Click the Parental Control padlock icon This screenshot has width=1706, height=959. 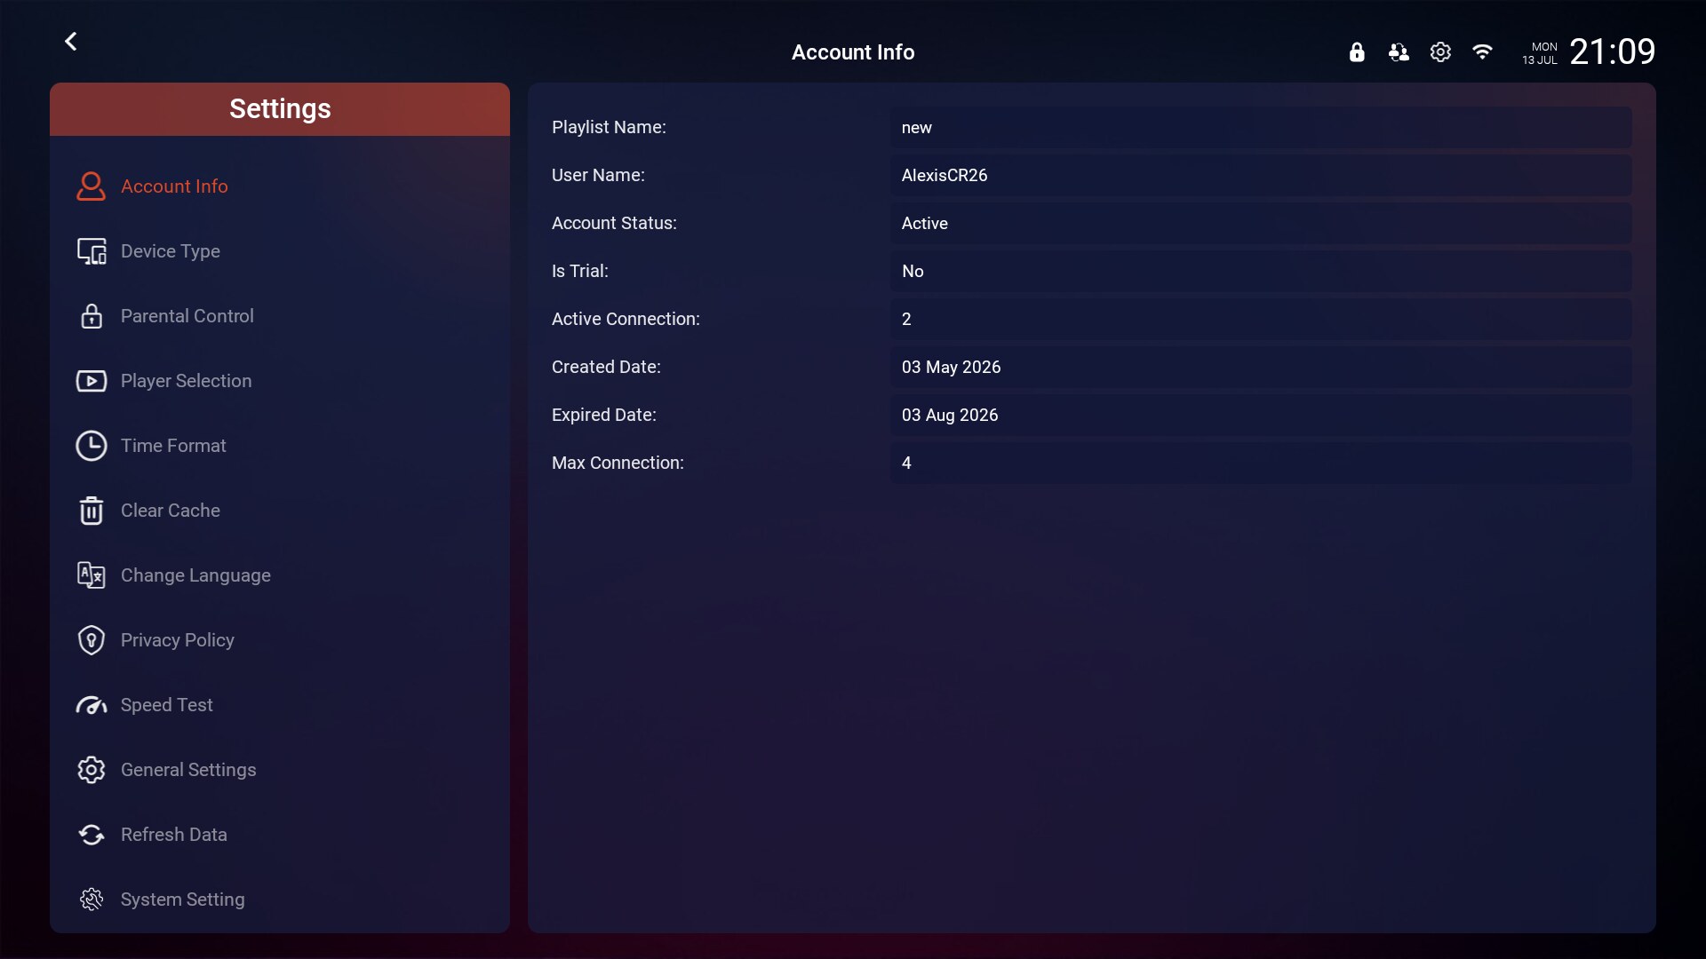tap(91, 316)
